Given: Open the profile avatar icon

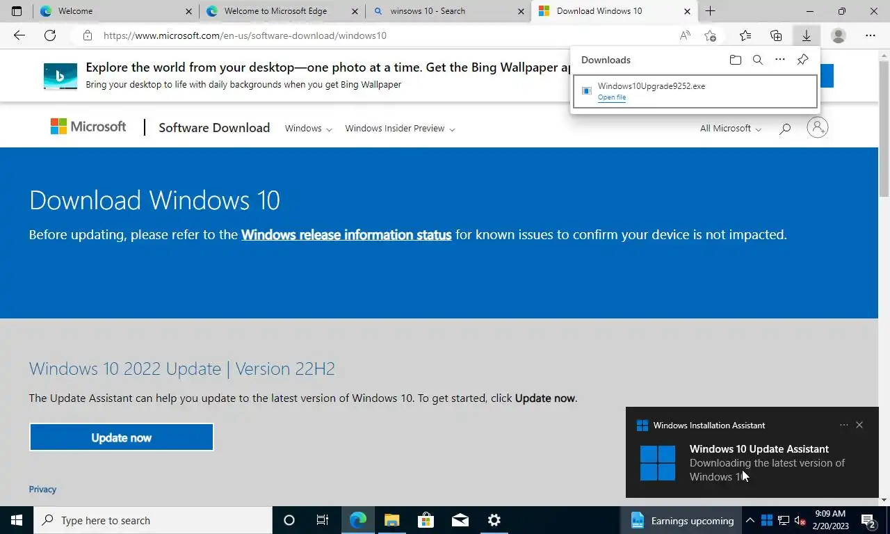Looking at the screenshot, I should tap(839, 35).
